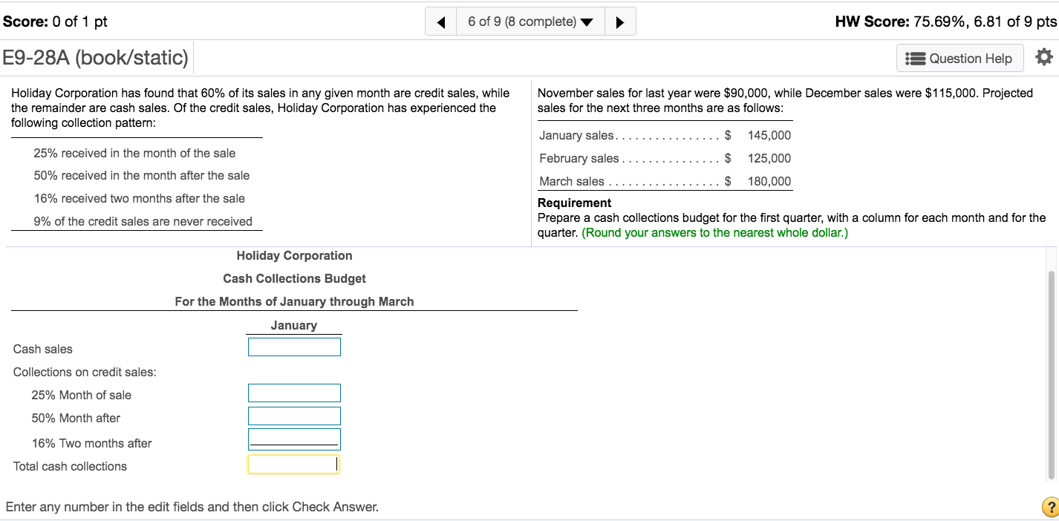Click the green rounding instruction text
The image size is (1059, 521).
point(714,233)
